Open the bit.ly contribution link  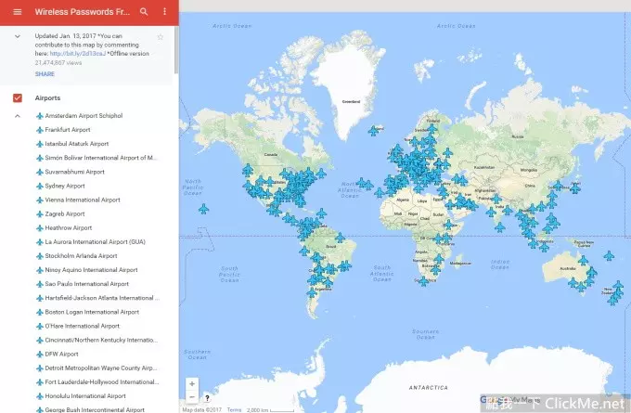tap(78, 54)
